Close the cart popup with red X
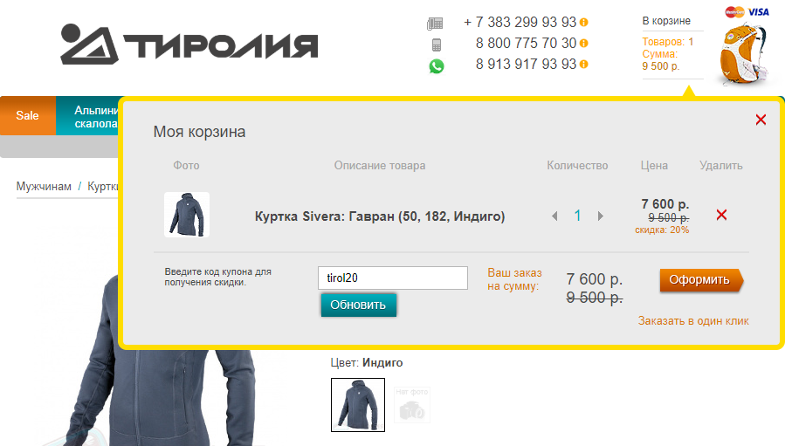Image resolution: width=785 pixels, height=446 pixels. click(761, 120)
